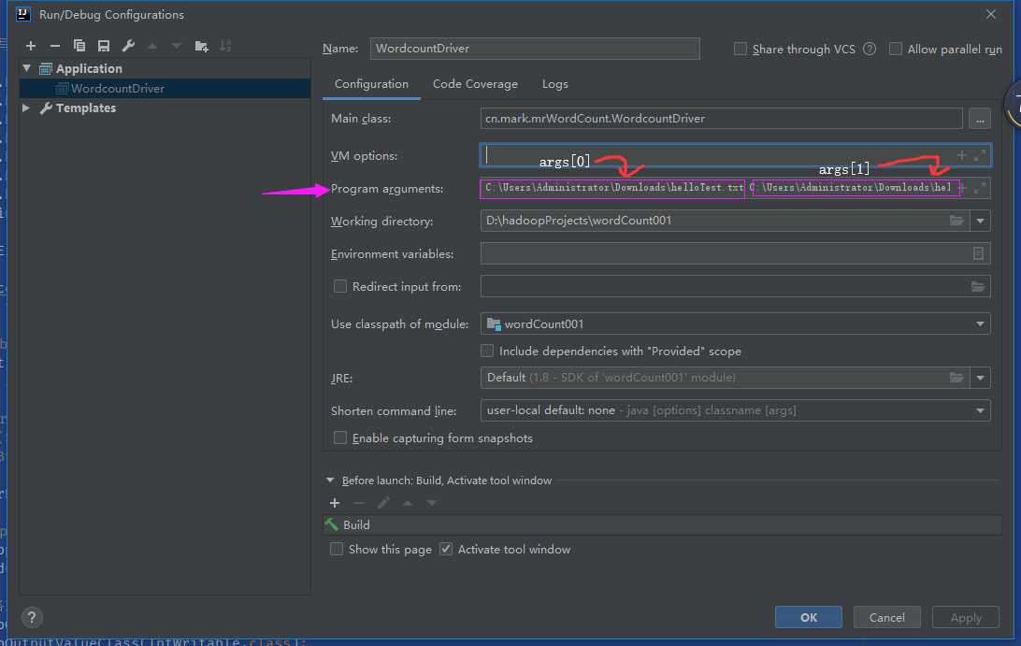Image resolution: width=1021 pixels, height=646 pixels.
Task: Save configuration icon in toolbar
Action: (104, 46)
